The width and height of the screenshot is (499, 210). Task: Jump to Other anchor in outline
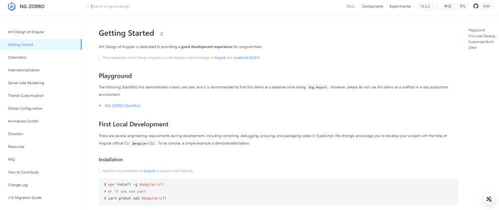[x=473, y=47]
